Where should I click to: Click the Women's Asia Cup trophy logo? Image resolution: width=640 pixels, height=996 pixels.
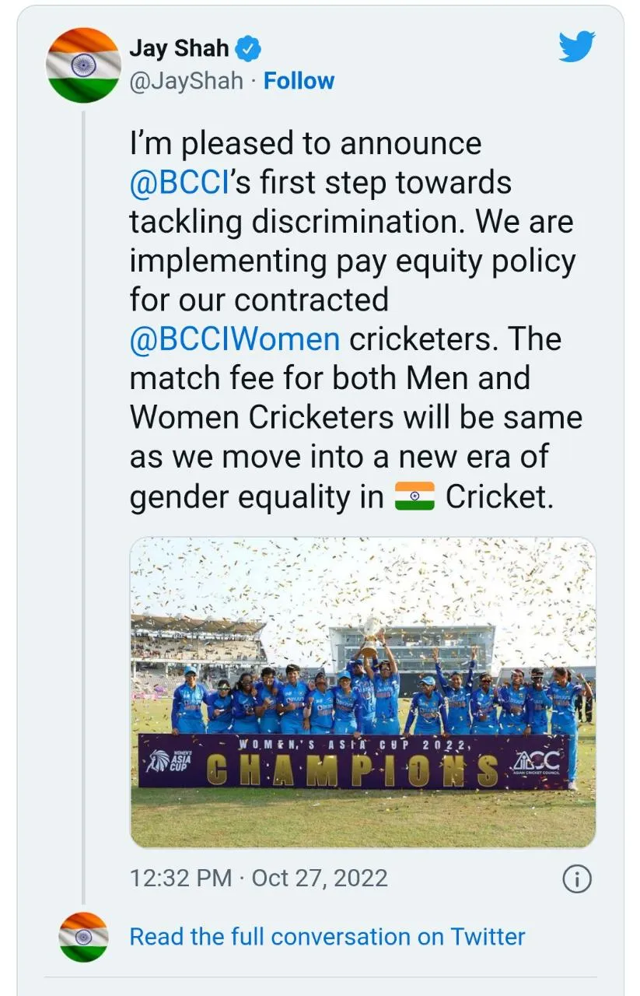click(x=173, y=759)
